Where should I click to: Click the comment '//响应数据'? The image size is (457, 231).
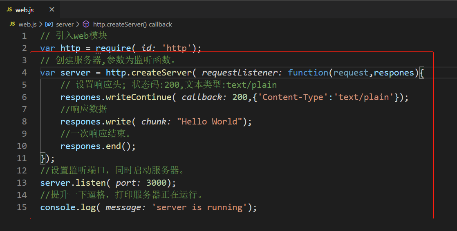(x=84, y=109)
